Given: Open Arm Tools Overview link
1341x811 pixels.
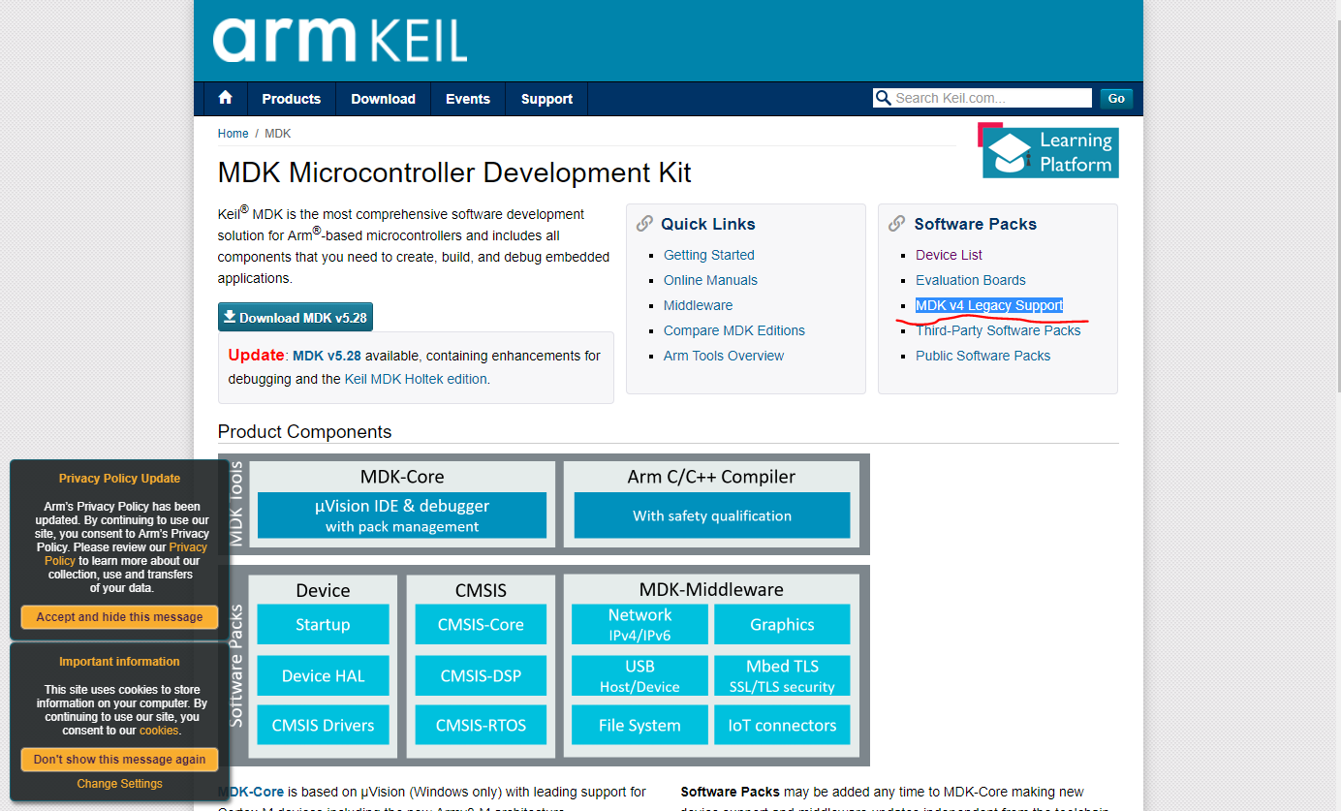Looking at the screenshot, I should 724,356.
